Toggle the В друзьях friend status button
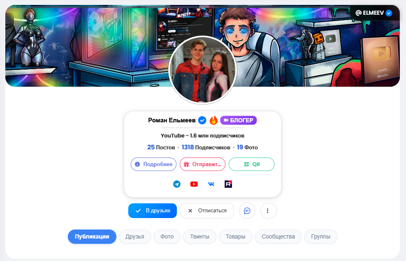 (x=152, y=211)
